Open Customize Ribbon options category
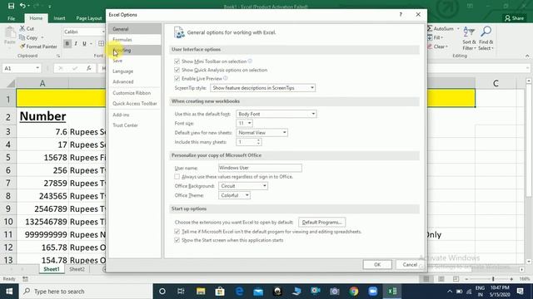533x299 pixels. 134,93
